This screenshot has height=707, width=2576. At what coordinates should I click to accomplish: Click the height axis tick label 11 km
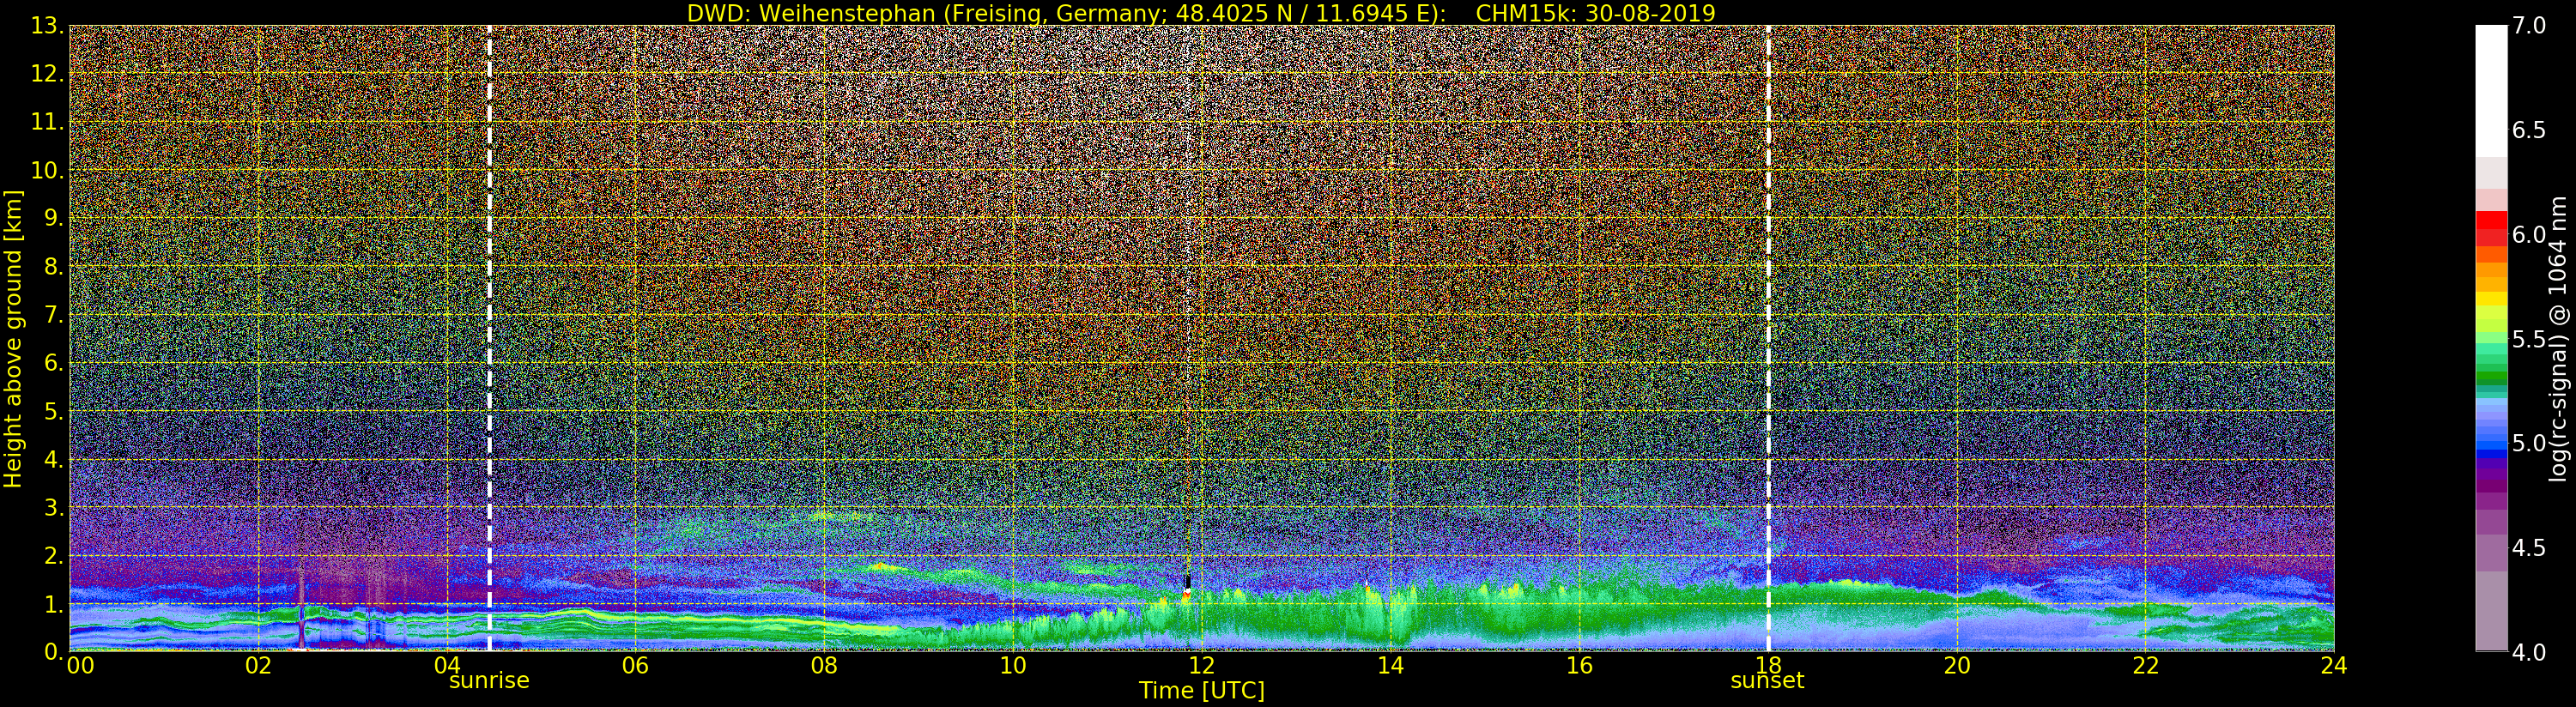[47, 122]
